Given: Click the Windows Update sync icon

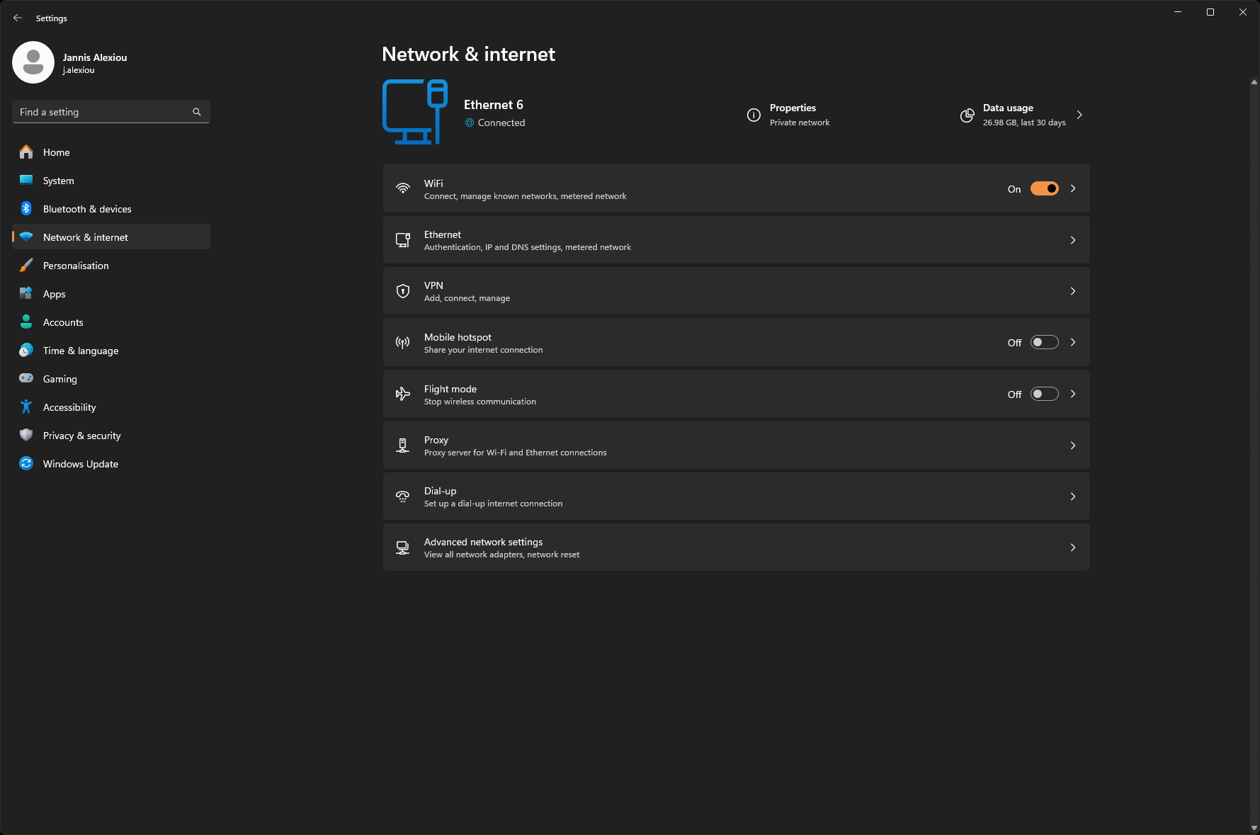Looking at the screenshot, I should click(26, 464).
